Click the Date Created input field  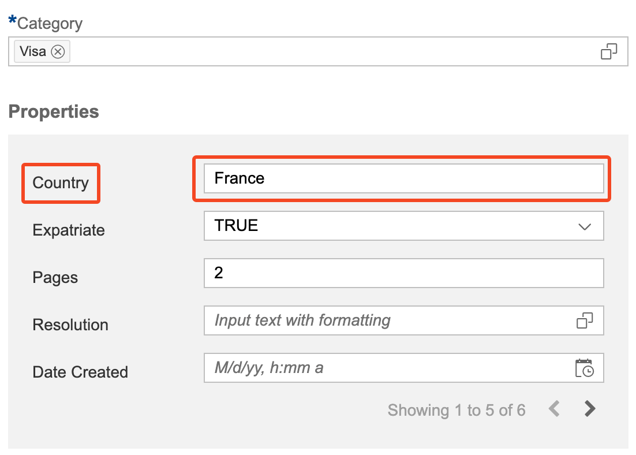(x=387, y=368)
